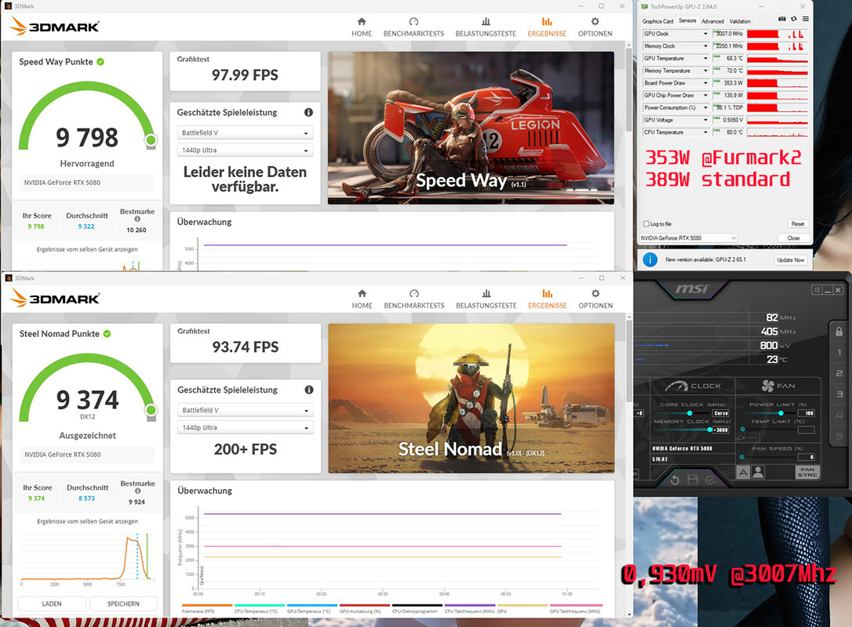Image resolution: width=852 pixels, height=627 pixels.
Task: Click Bestmarke info icon in Speed Way window
Action: click(137, 219)
